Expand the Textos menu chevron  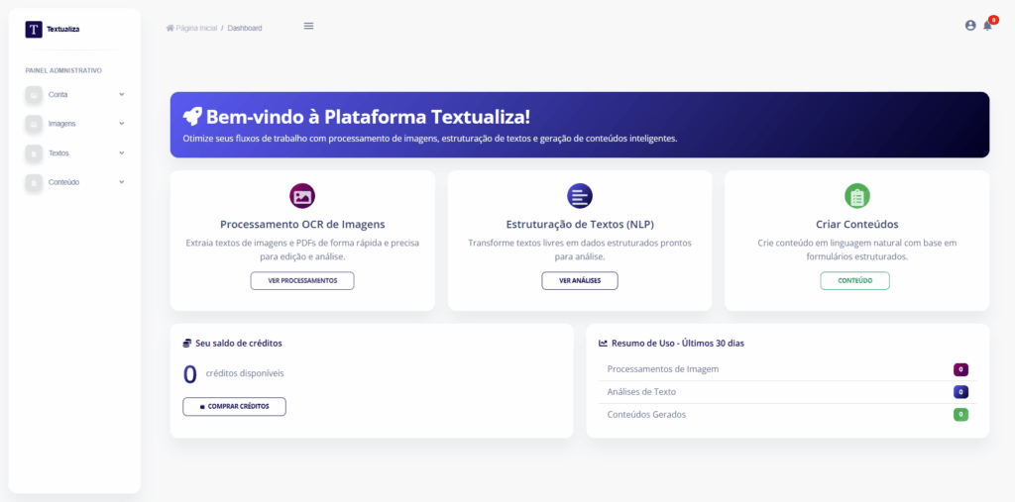(x=122, y=153)
